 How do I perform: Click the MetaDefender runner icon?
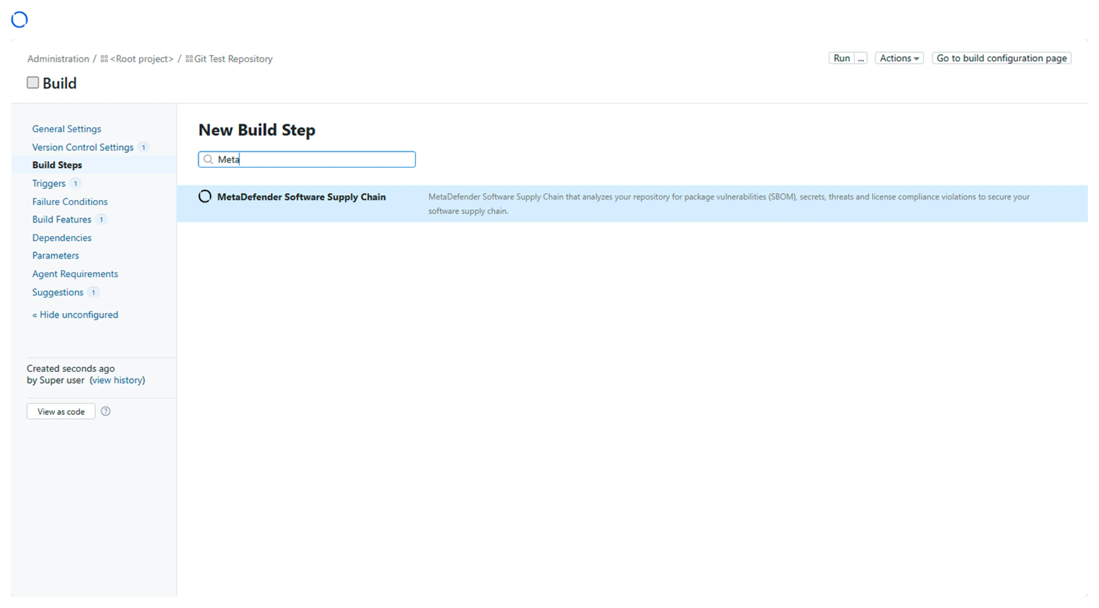tap(205, 197)
